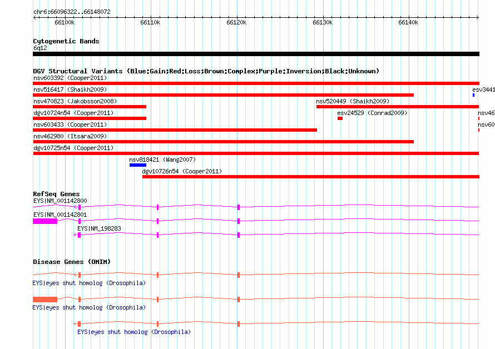Select the esv24529 (Conrad2009) label
Image resolution: width=495 pixels, height=349 pixels.
(x=372, y=113)
